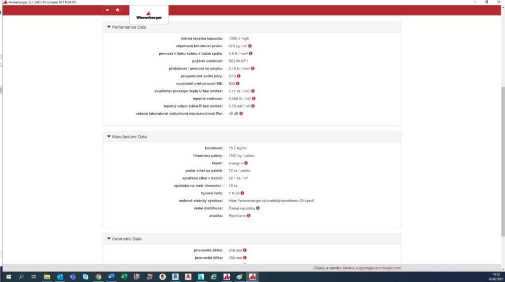Click info icon beside klastr energy +

(246, 163)
